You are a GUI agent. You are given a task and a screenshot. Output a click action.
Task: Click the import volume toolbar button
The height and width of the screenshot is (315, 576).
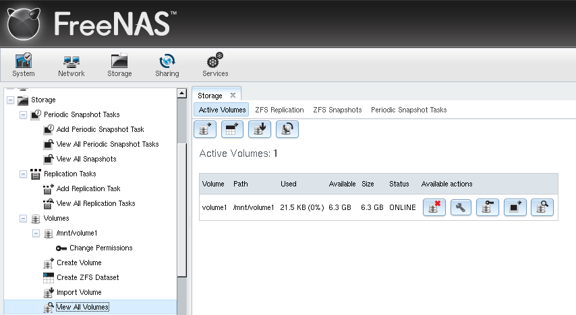point(260,129)
